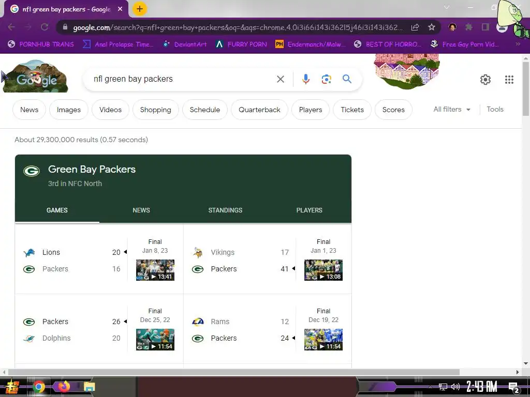The image size is (530, 397).
Task: Open the Vikings 17 game row
Action: point(240,252)
